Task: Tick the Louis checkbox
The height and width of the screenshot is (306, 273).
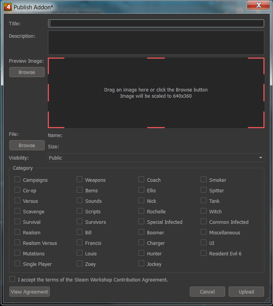Action: (80, 253)
